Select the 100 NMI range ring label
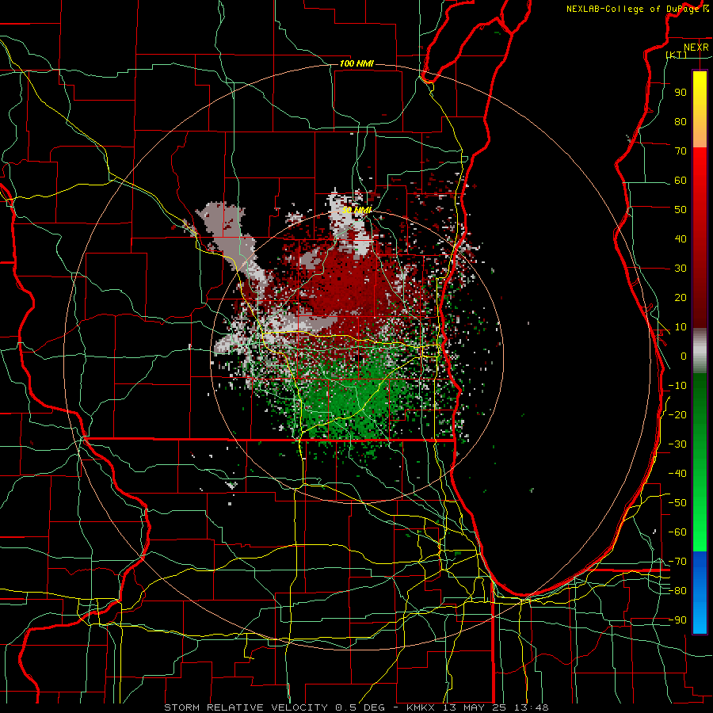Image resolution: width=713 pixels, height=713 pixels. [x=356, y=63]
